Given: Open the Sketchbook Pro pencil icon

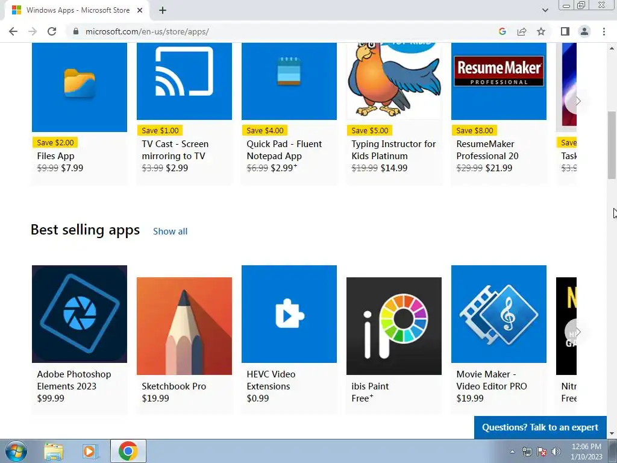Looking at the screenshot, I should (184, 326).
